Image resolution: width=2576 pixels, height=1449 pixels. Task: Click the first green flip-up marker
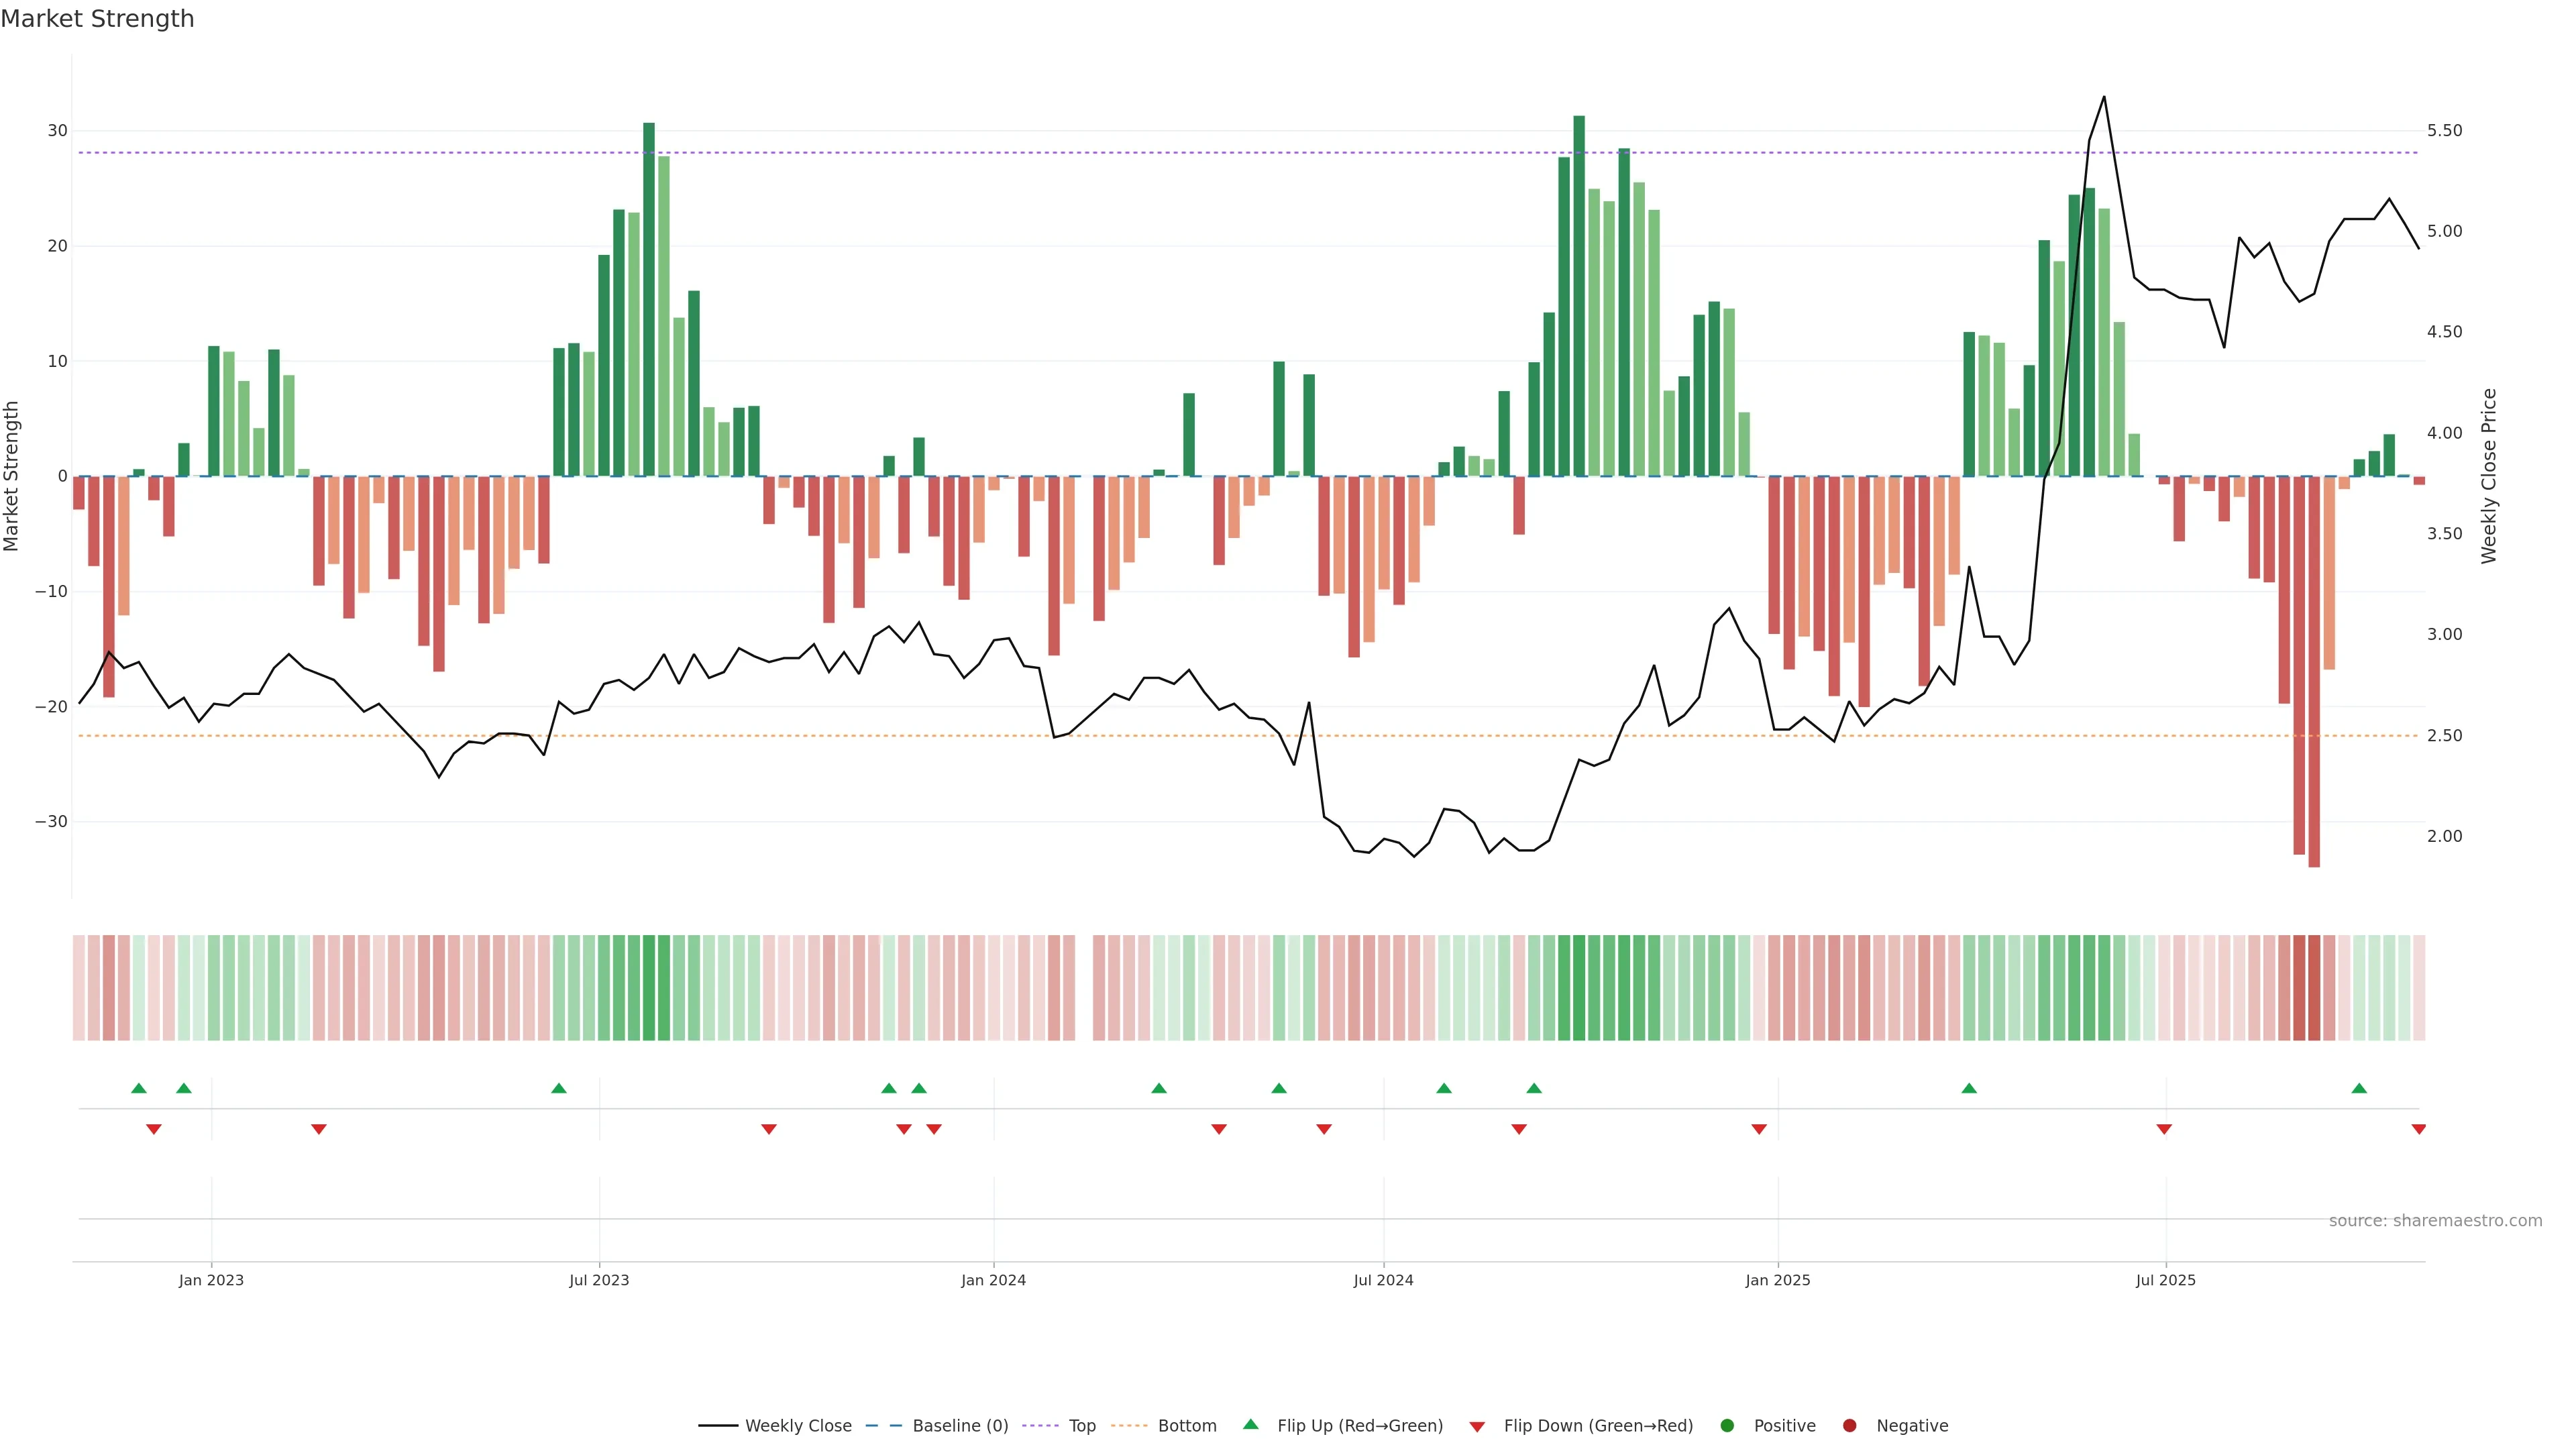click(x=139, y=1088)
